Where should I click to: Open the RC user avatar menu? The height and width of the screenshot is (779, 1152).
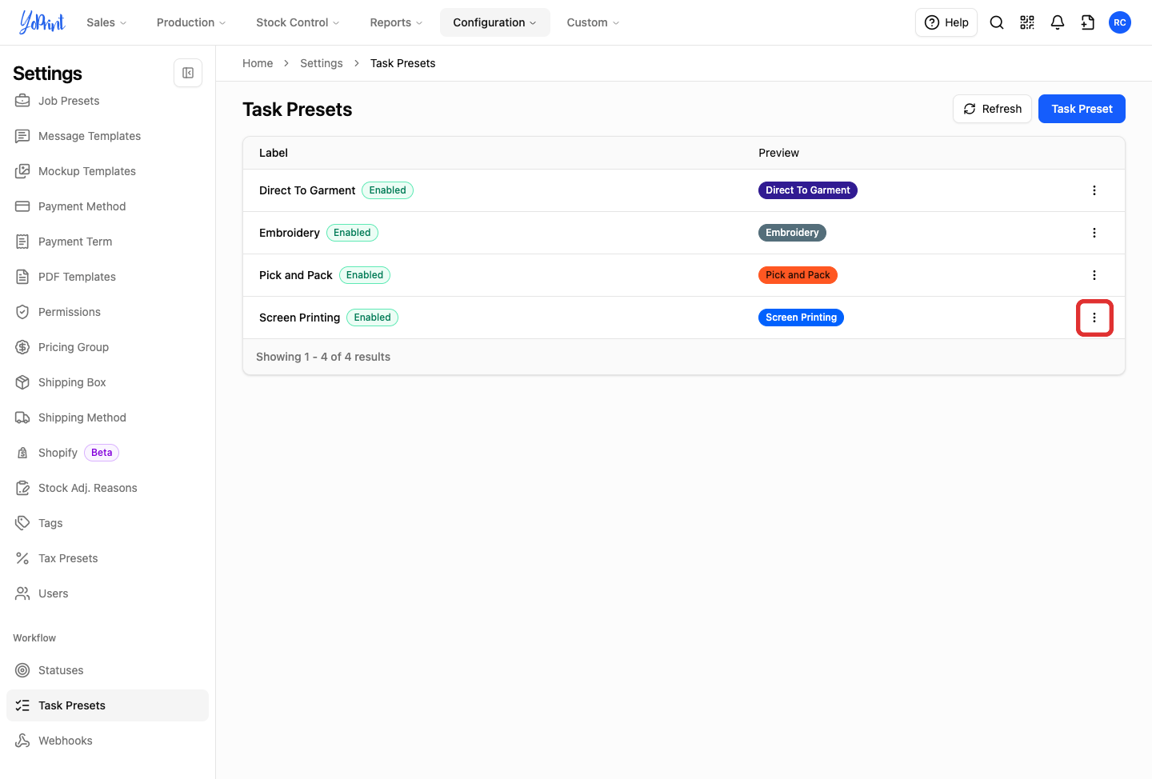tap(1120, 22)
